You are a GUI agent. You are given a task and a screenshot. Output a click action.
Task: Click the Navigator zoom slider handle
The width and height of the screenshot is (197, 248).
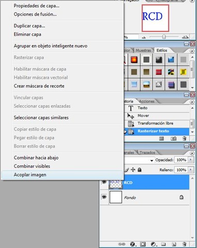164,37
